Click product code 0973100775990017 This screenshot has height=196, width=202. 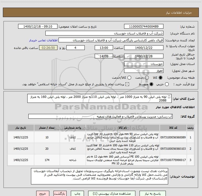pos(173,160)
